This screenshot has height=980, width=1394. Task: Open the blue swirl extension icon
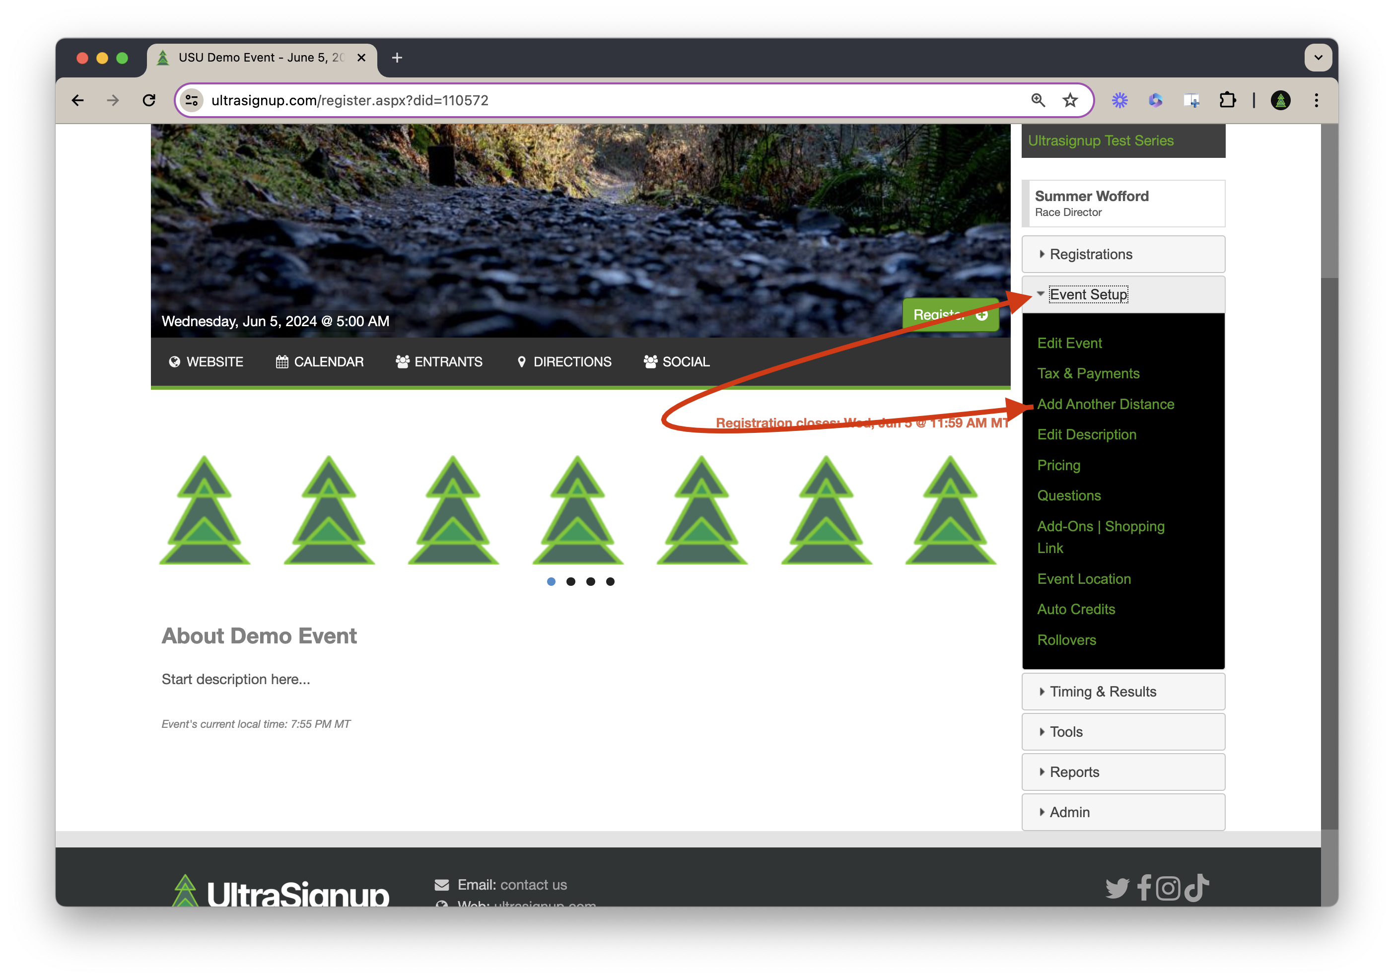(1155, 100)
